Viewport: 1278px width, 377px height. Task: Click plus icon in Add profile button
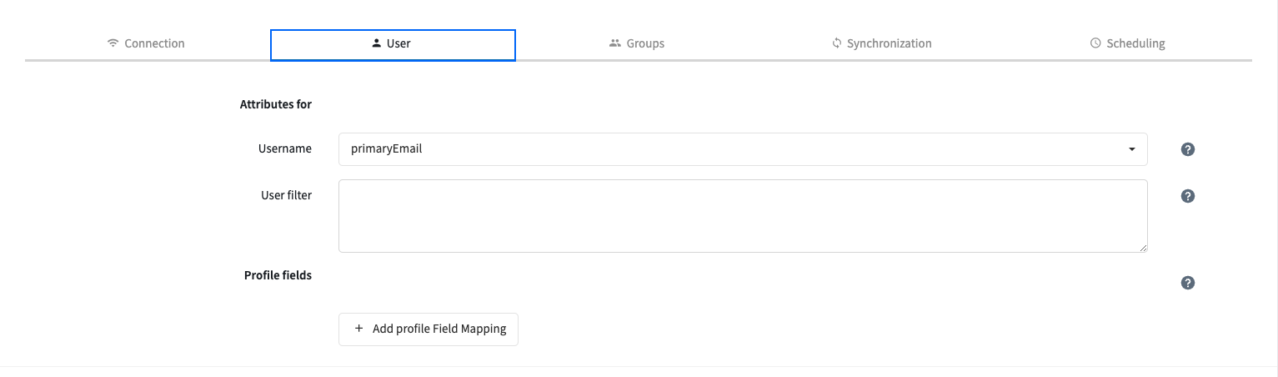[x=359, y=329]
